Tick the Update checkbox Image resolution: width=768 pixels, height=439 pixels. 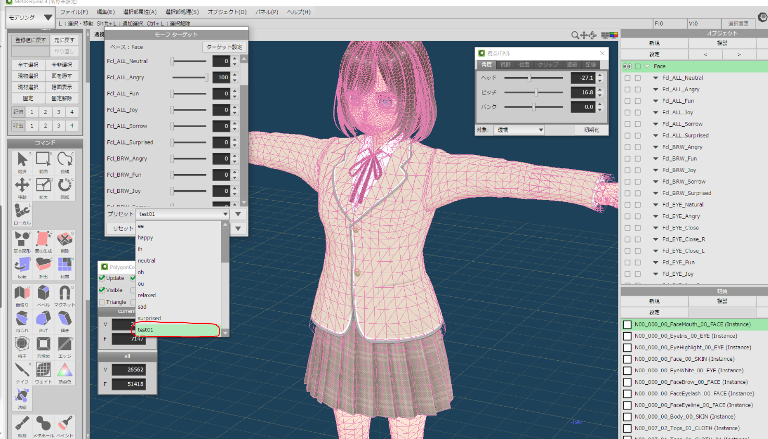tap(102, 278)
